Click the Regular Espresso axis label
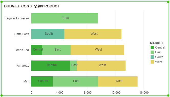This screenshot has height=97, width=170. click(x=17, y=18)
